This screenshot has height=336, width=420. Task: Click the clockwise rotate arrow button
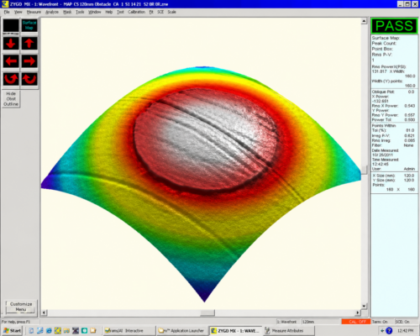[x=29, y=79]
